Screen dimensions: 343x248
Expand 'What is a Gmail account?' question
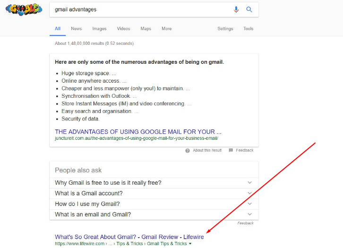click(249, 193)
